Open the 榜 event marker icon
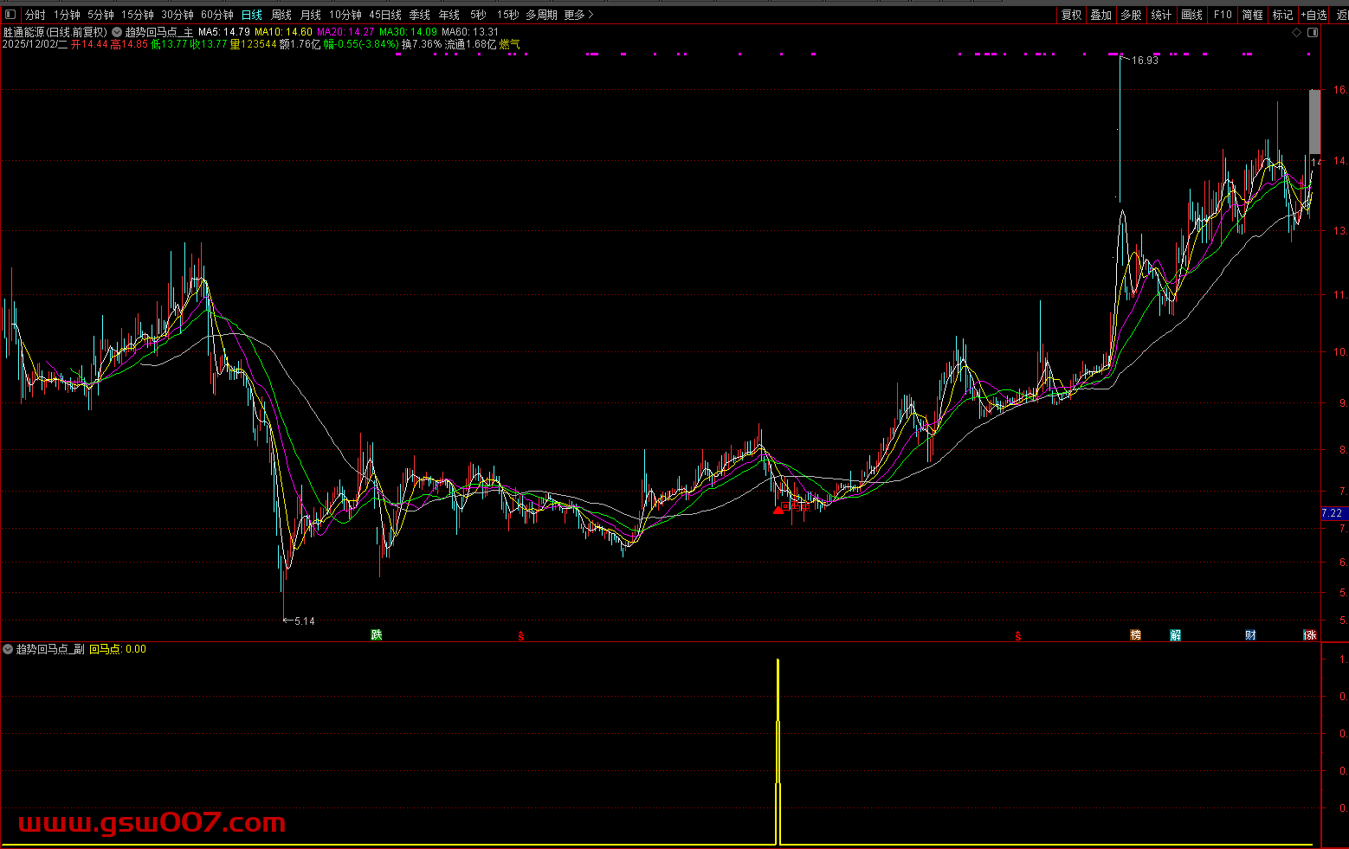The height and width of the screenshot is (849, 1349). tap(1135, 635)
